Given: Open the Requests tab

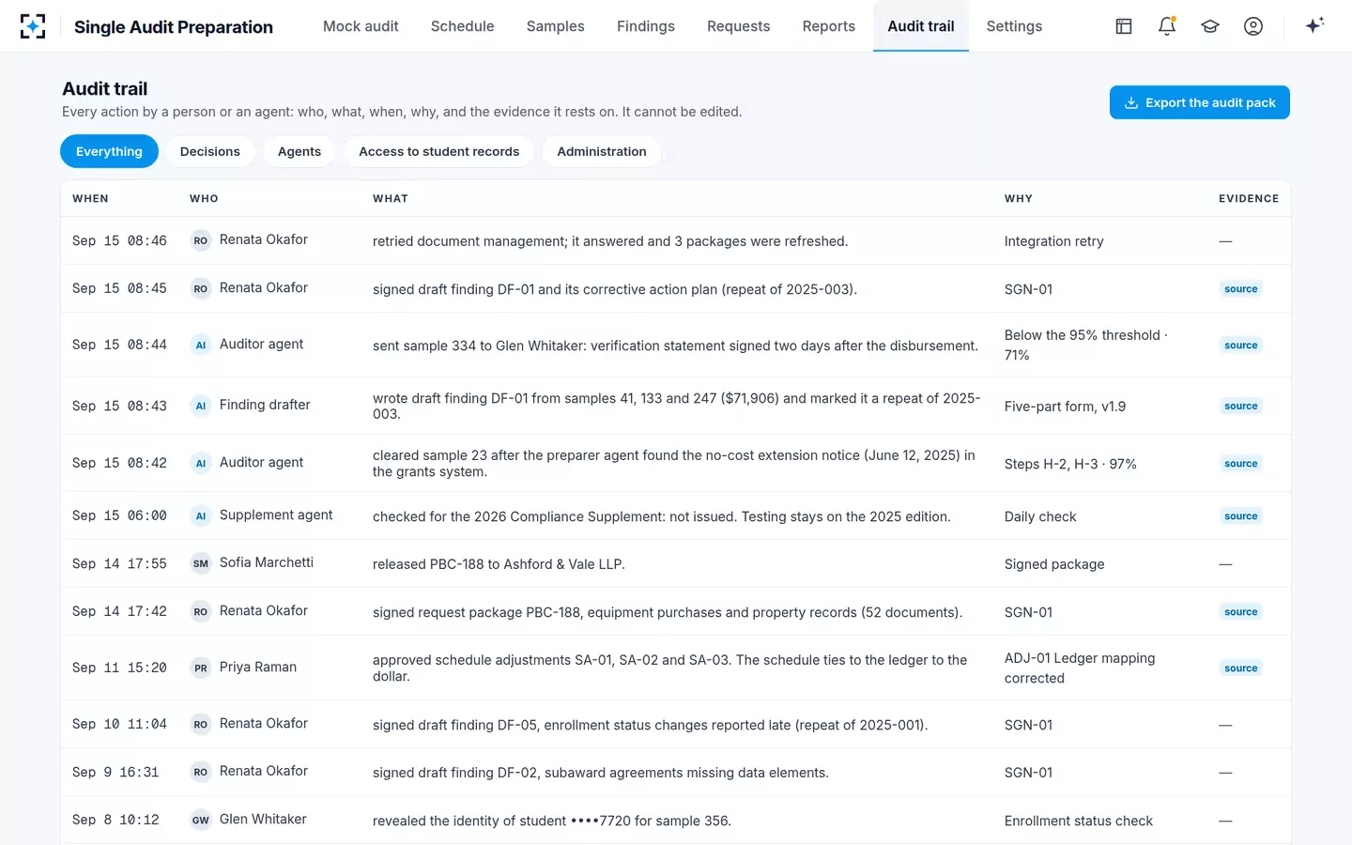Looking at the screenshot, I should (738, 26).
